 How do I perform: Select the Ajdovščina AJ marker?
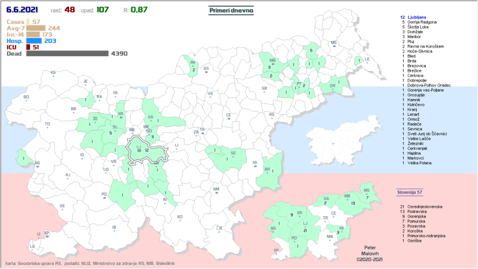[68, 176]
